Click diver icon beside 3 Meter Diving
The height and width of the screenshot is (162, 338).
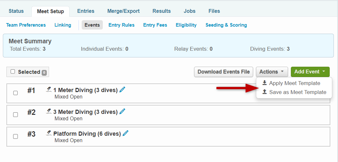(49, 112)
